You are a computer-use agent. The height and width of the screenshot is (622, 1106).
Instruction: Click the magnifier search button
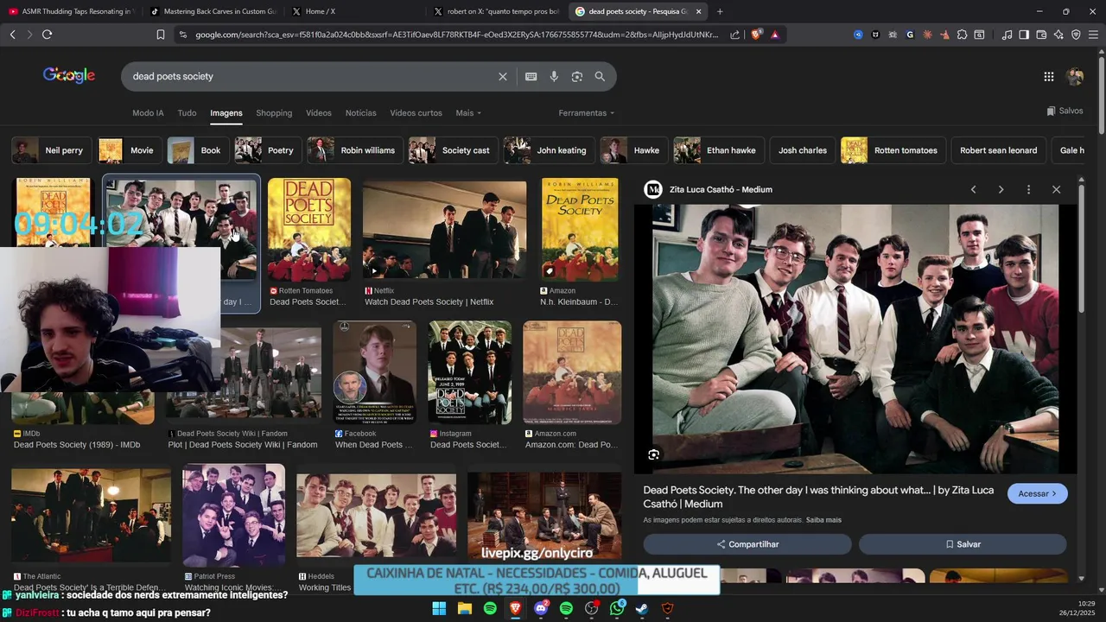(x=600, y=76)
